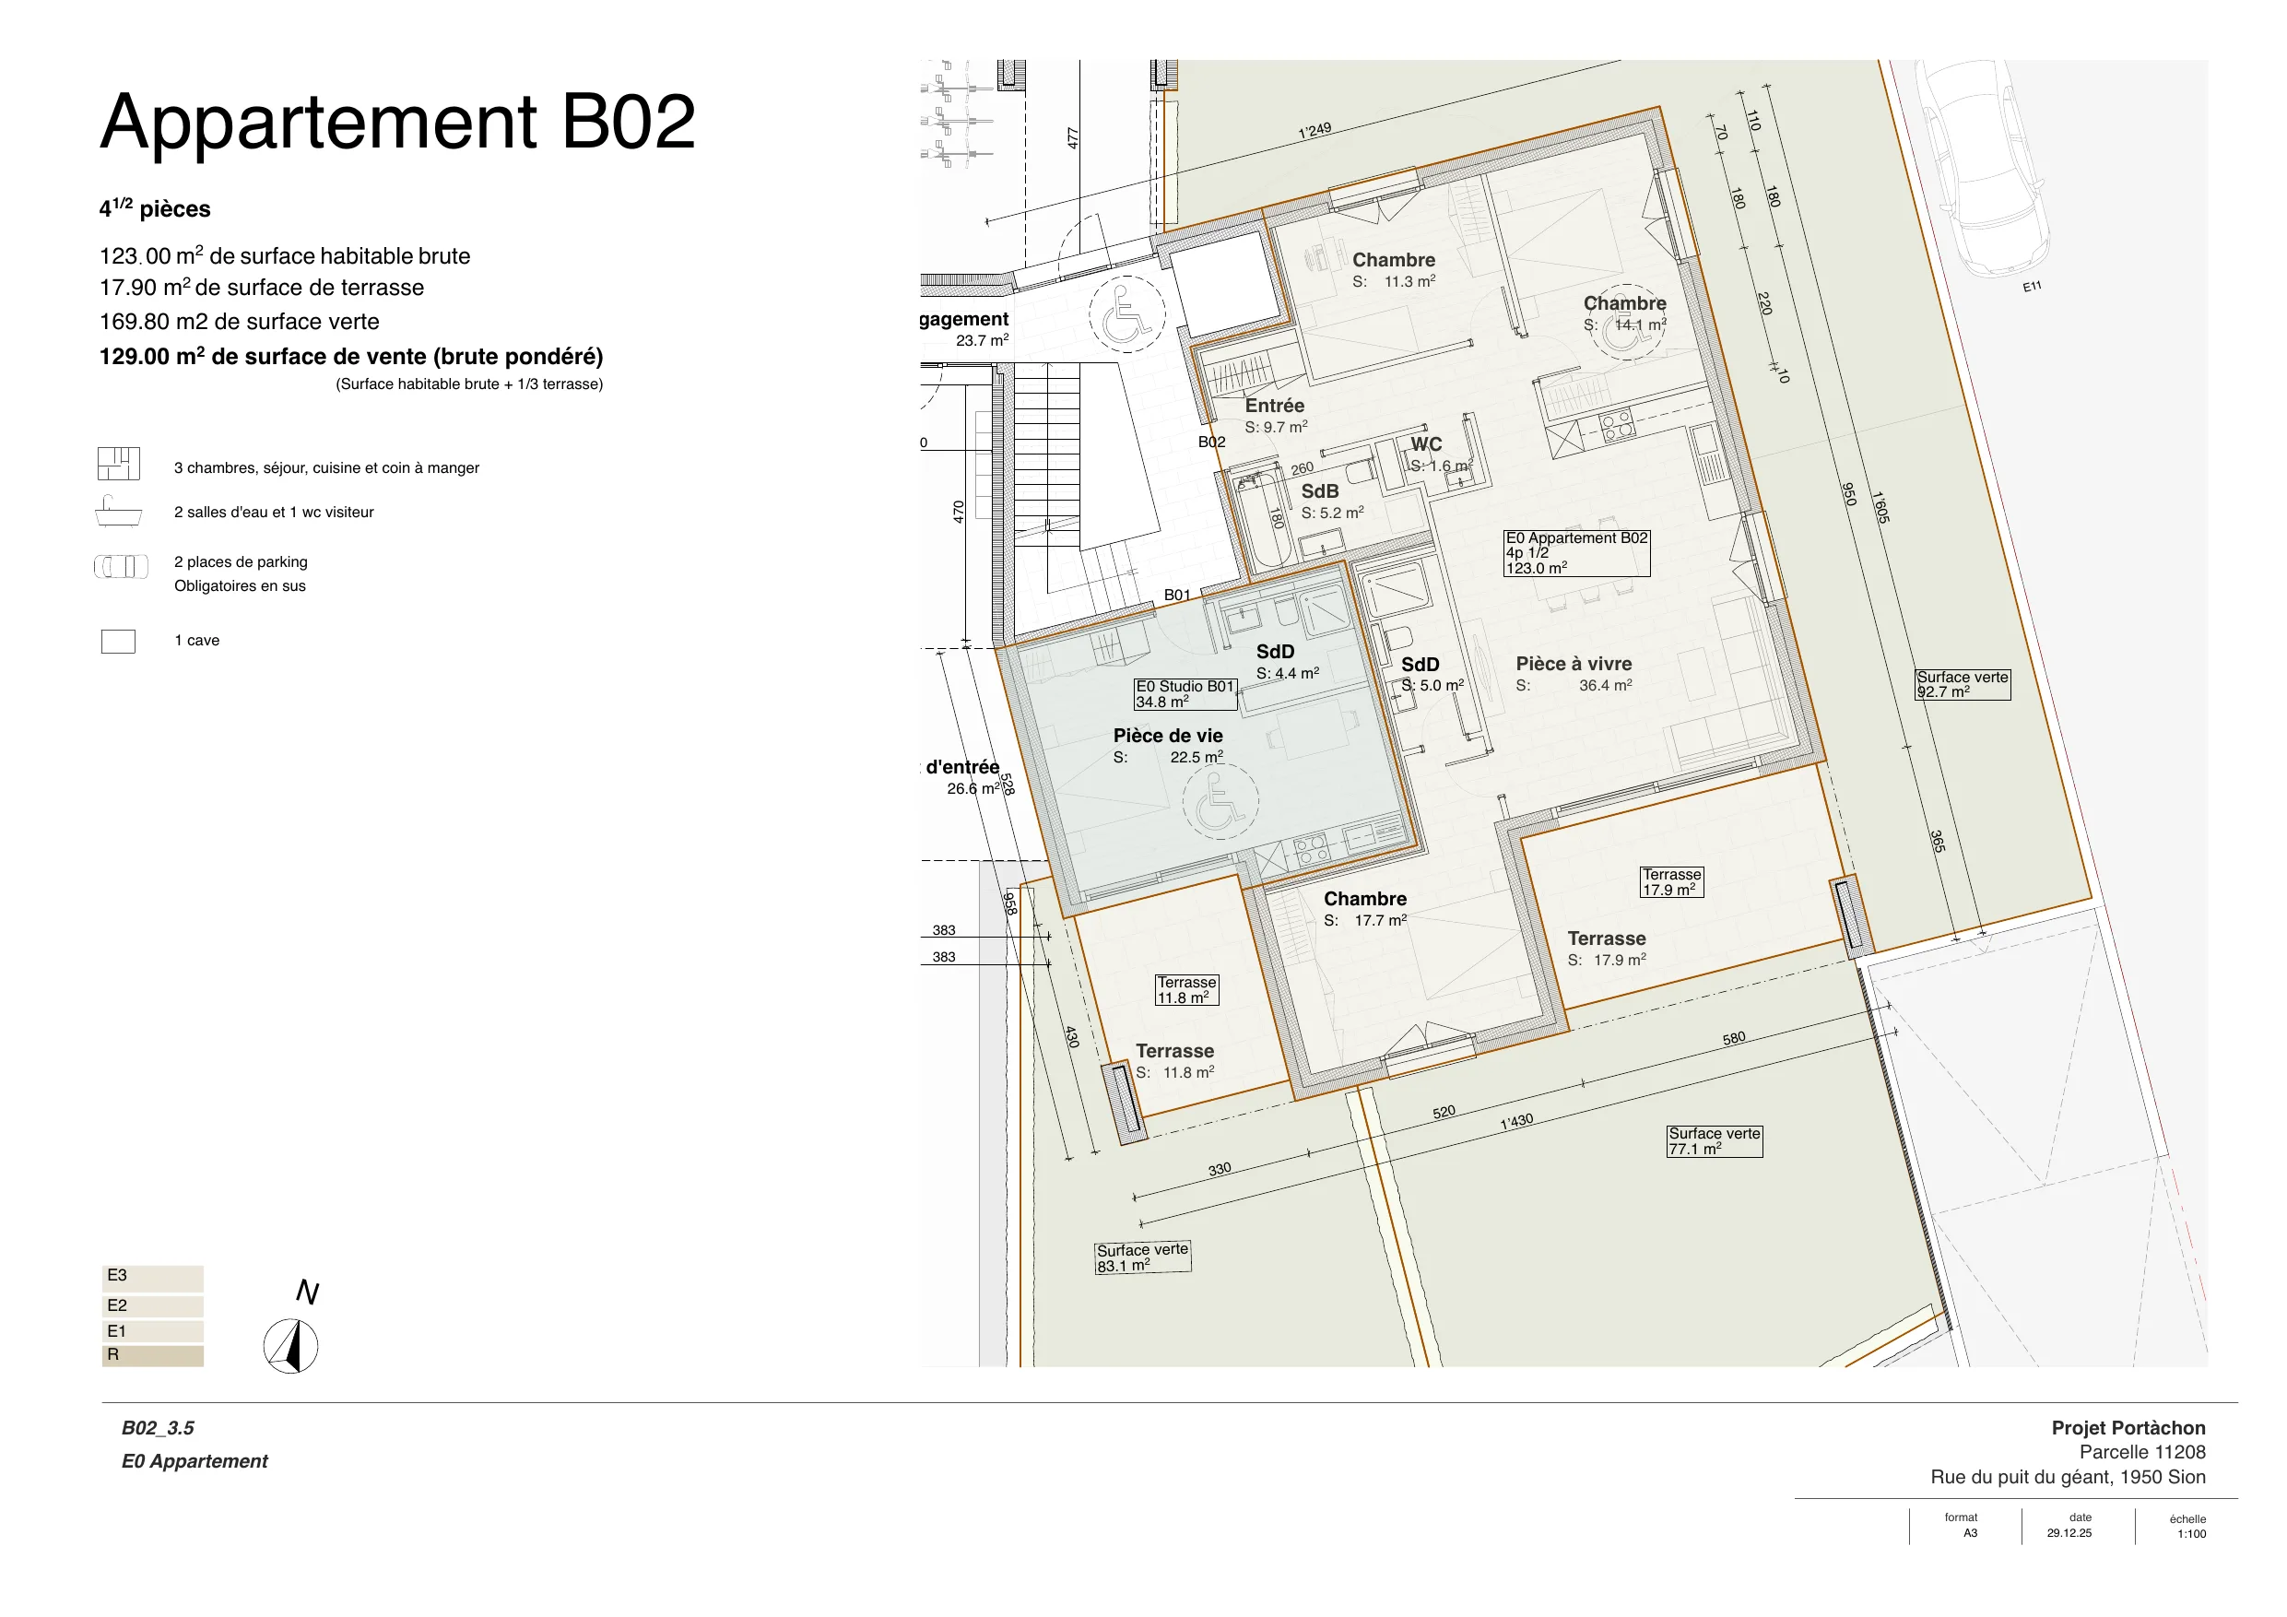This screenshot has height=1617, width=2287.
Task: Click the Surface verte 77.1 m² tag
Action: 1715,1141
